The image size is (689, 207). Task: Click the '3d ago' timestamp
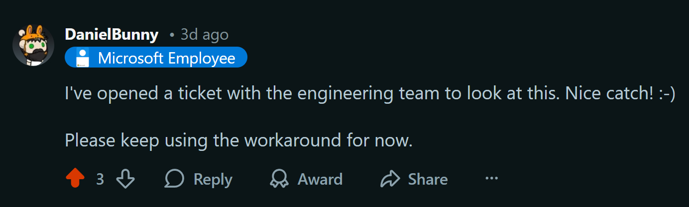coord(204,35)
